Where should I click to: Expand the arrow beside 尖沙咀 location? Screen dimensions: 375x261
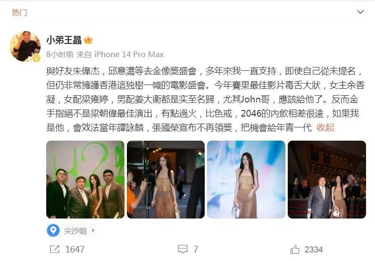click(x=93, y=231)
